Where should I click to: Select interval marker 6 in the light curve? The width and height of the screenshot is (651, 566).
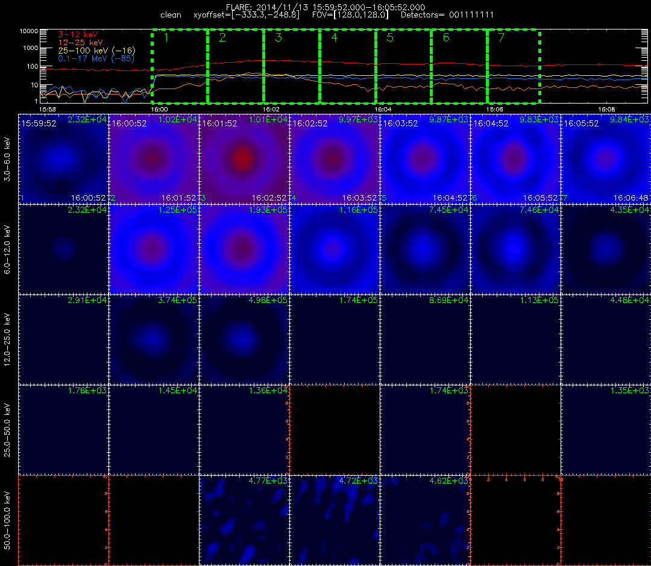click(446, 37)
